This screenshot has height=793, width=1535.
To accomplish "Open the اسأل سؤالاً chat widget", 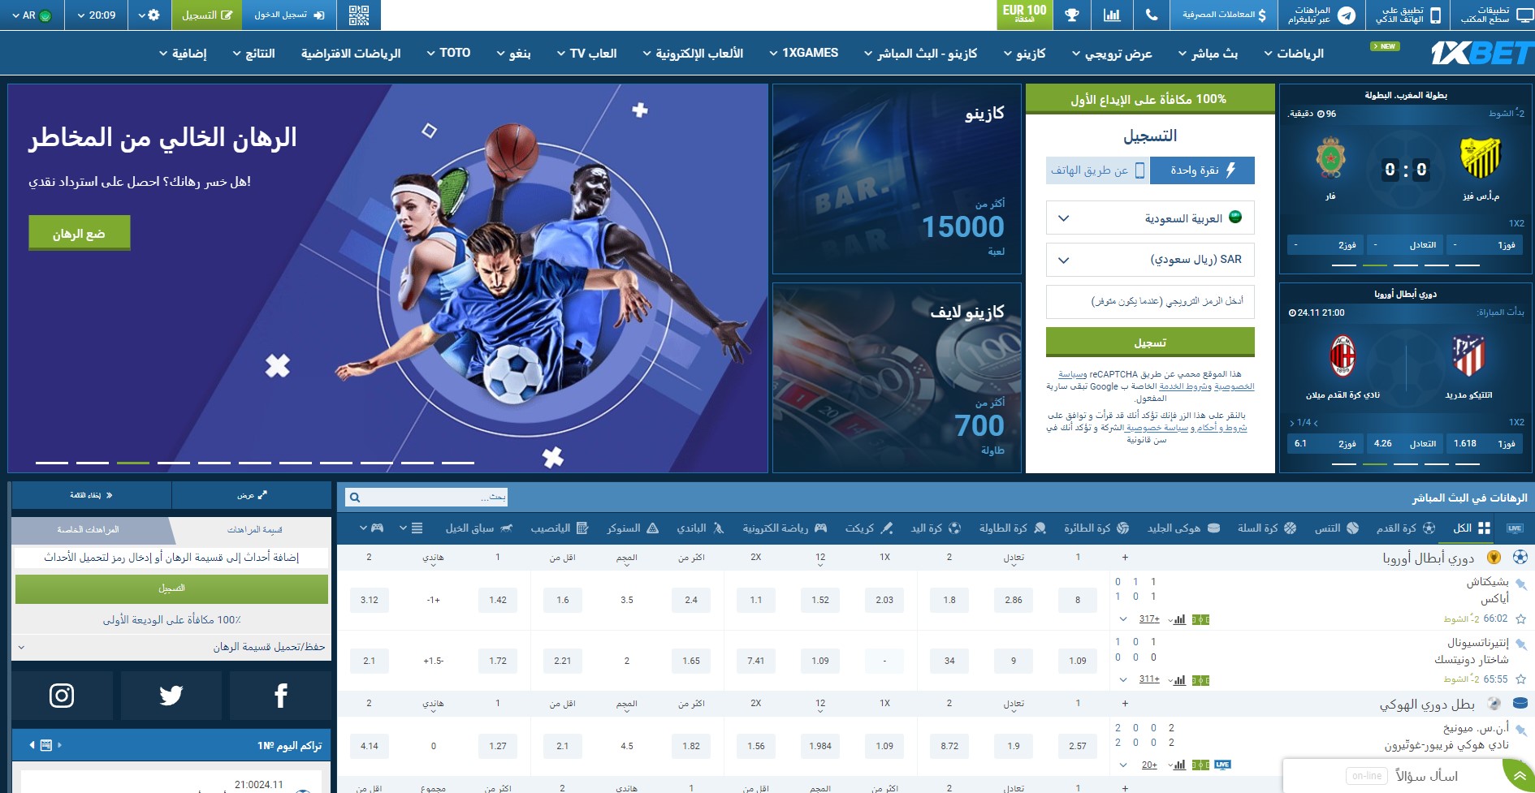I will 1408,776.
